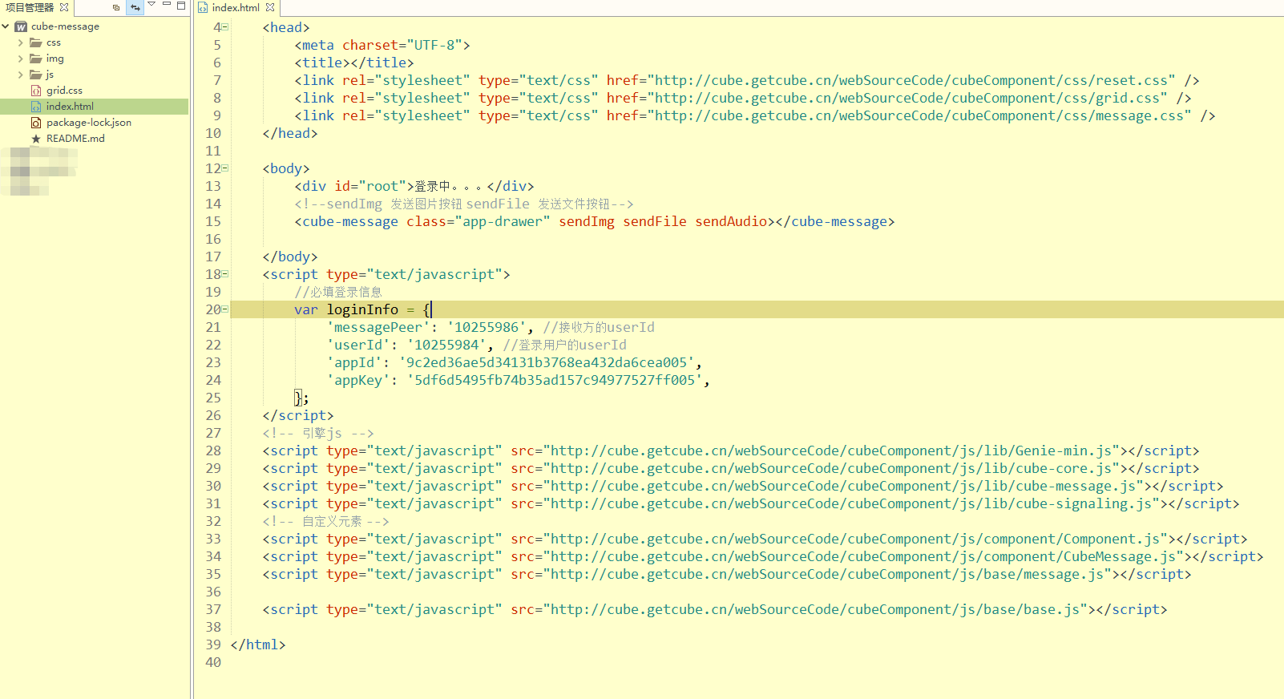The width and height of the screenshot is (1284, 699).
Task: Select the cube-message project name
Action: tap(66, 26)
